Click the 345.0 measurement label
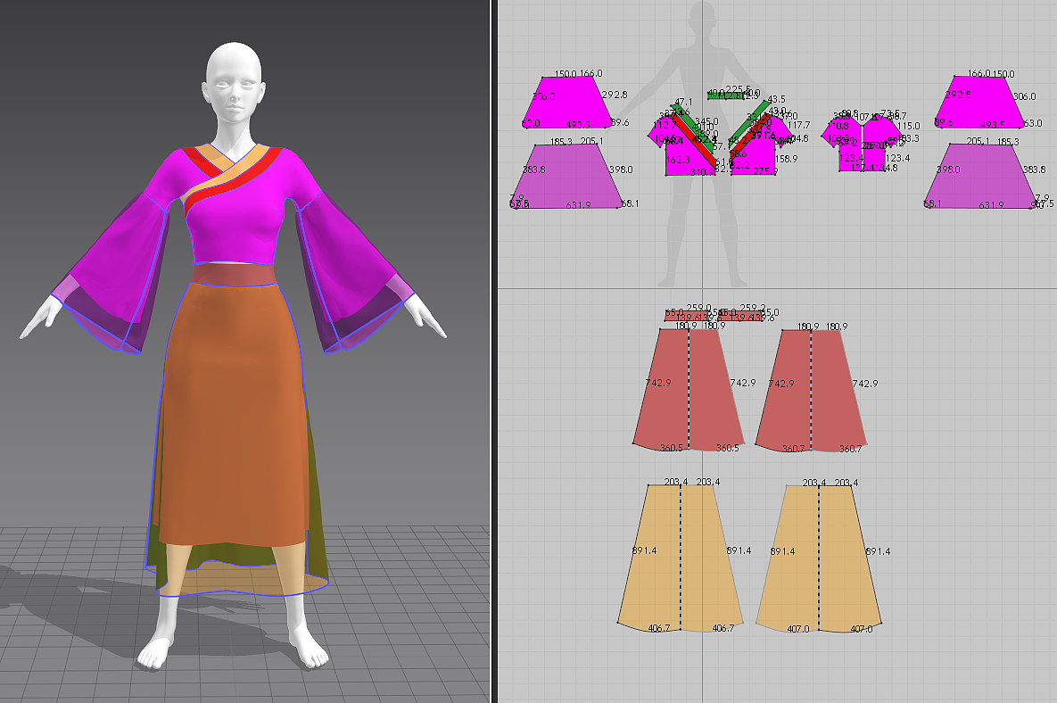This screenshot has height=703, width=1057. [706, 121]
